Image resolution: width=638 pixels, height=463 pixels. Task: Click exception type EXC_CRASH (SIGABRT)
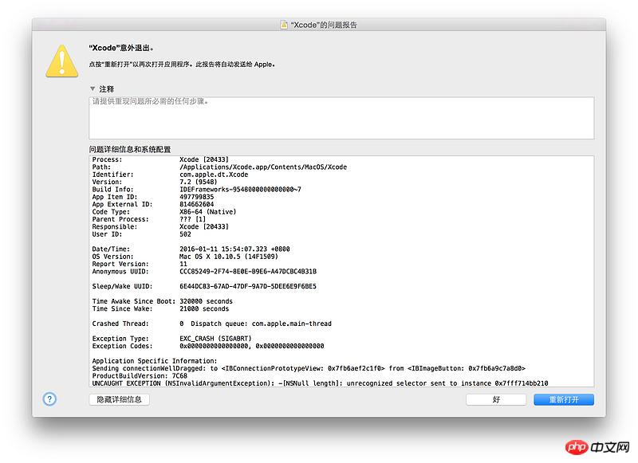click(x=215, y=338)
